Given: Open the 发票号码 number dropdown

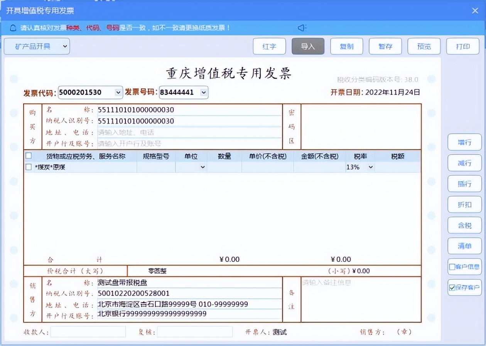Looking at the screenshot, I should [203, 92].
